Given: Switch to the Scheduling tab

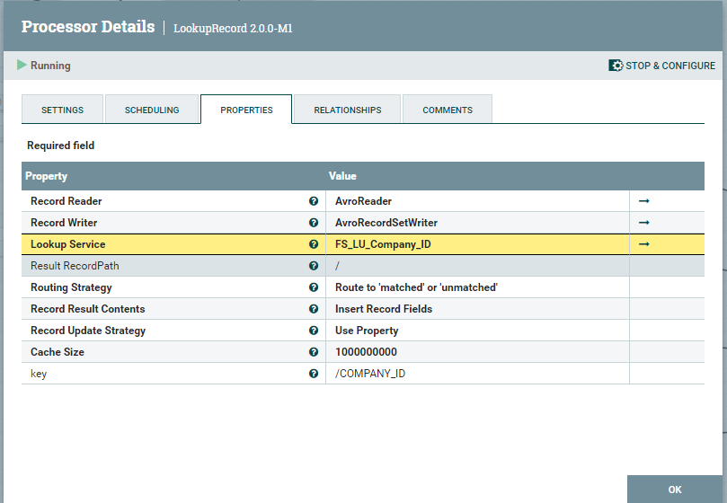Looking at the screenshot, I should [x=152, y=110].
